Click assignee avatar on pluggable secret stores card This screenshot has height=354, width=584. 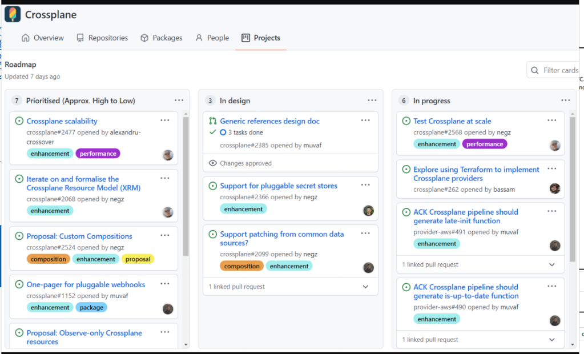point(368,211)
